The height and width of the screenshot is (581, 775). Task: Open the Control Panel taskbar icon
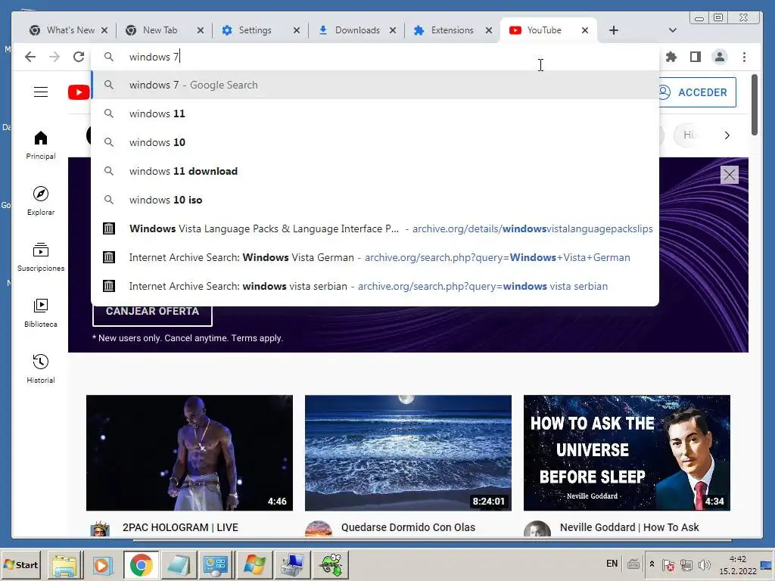click(216, 564)
